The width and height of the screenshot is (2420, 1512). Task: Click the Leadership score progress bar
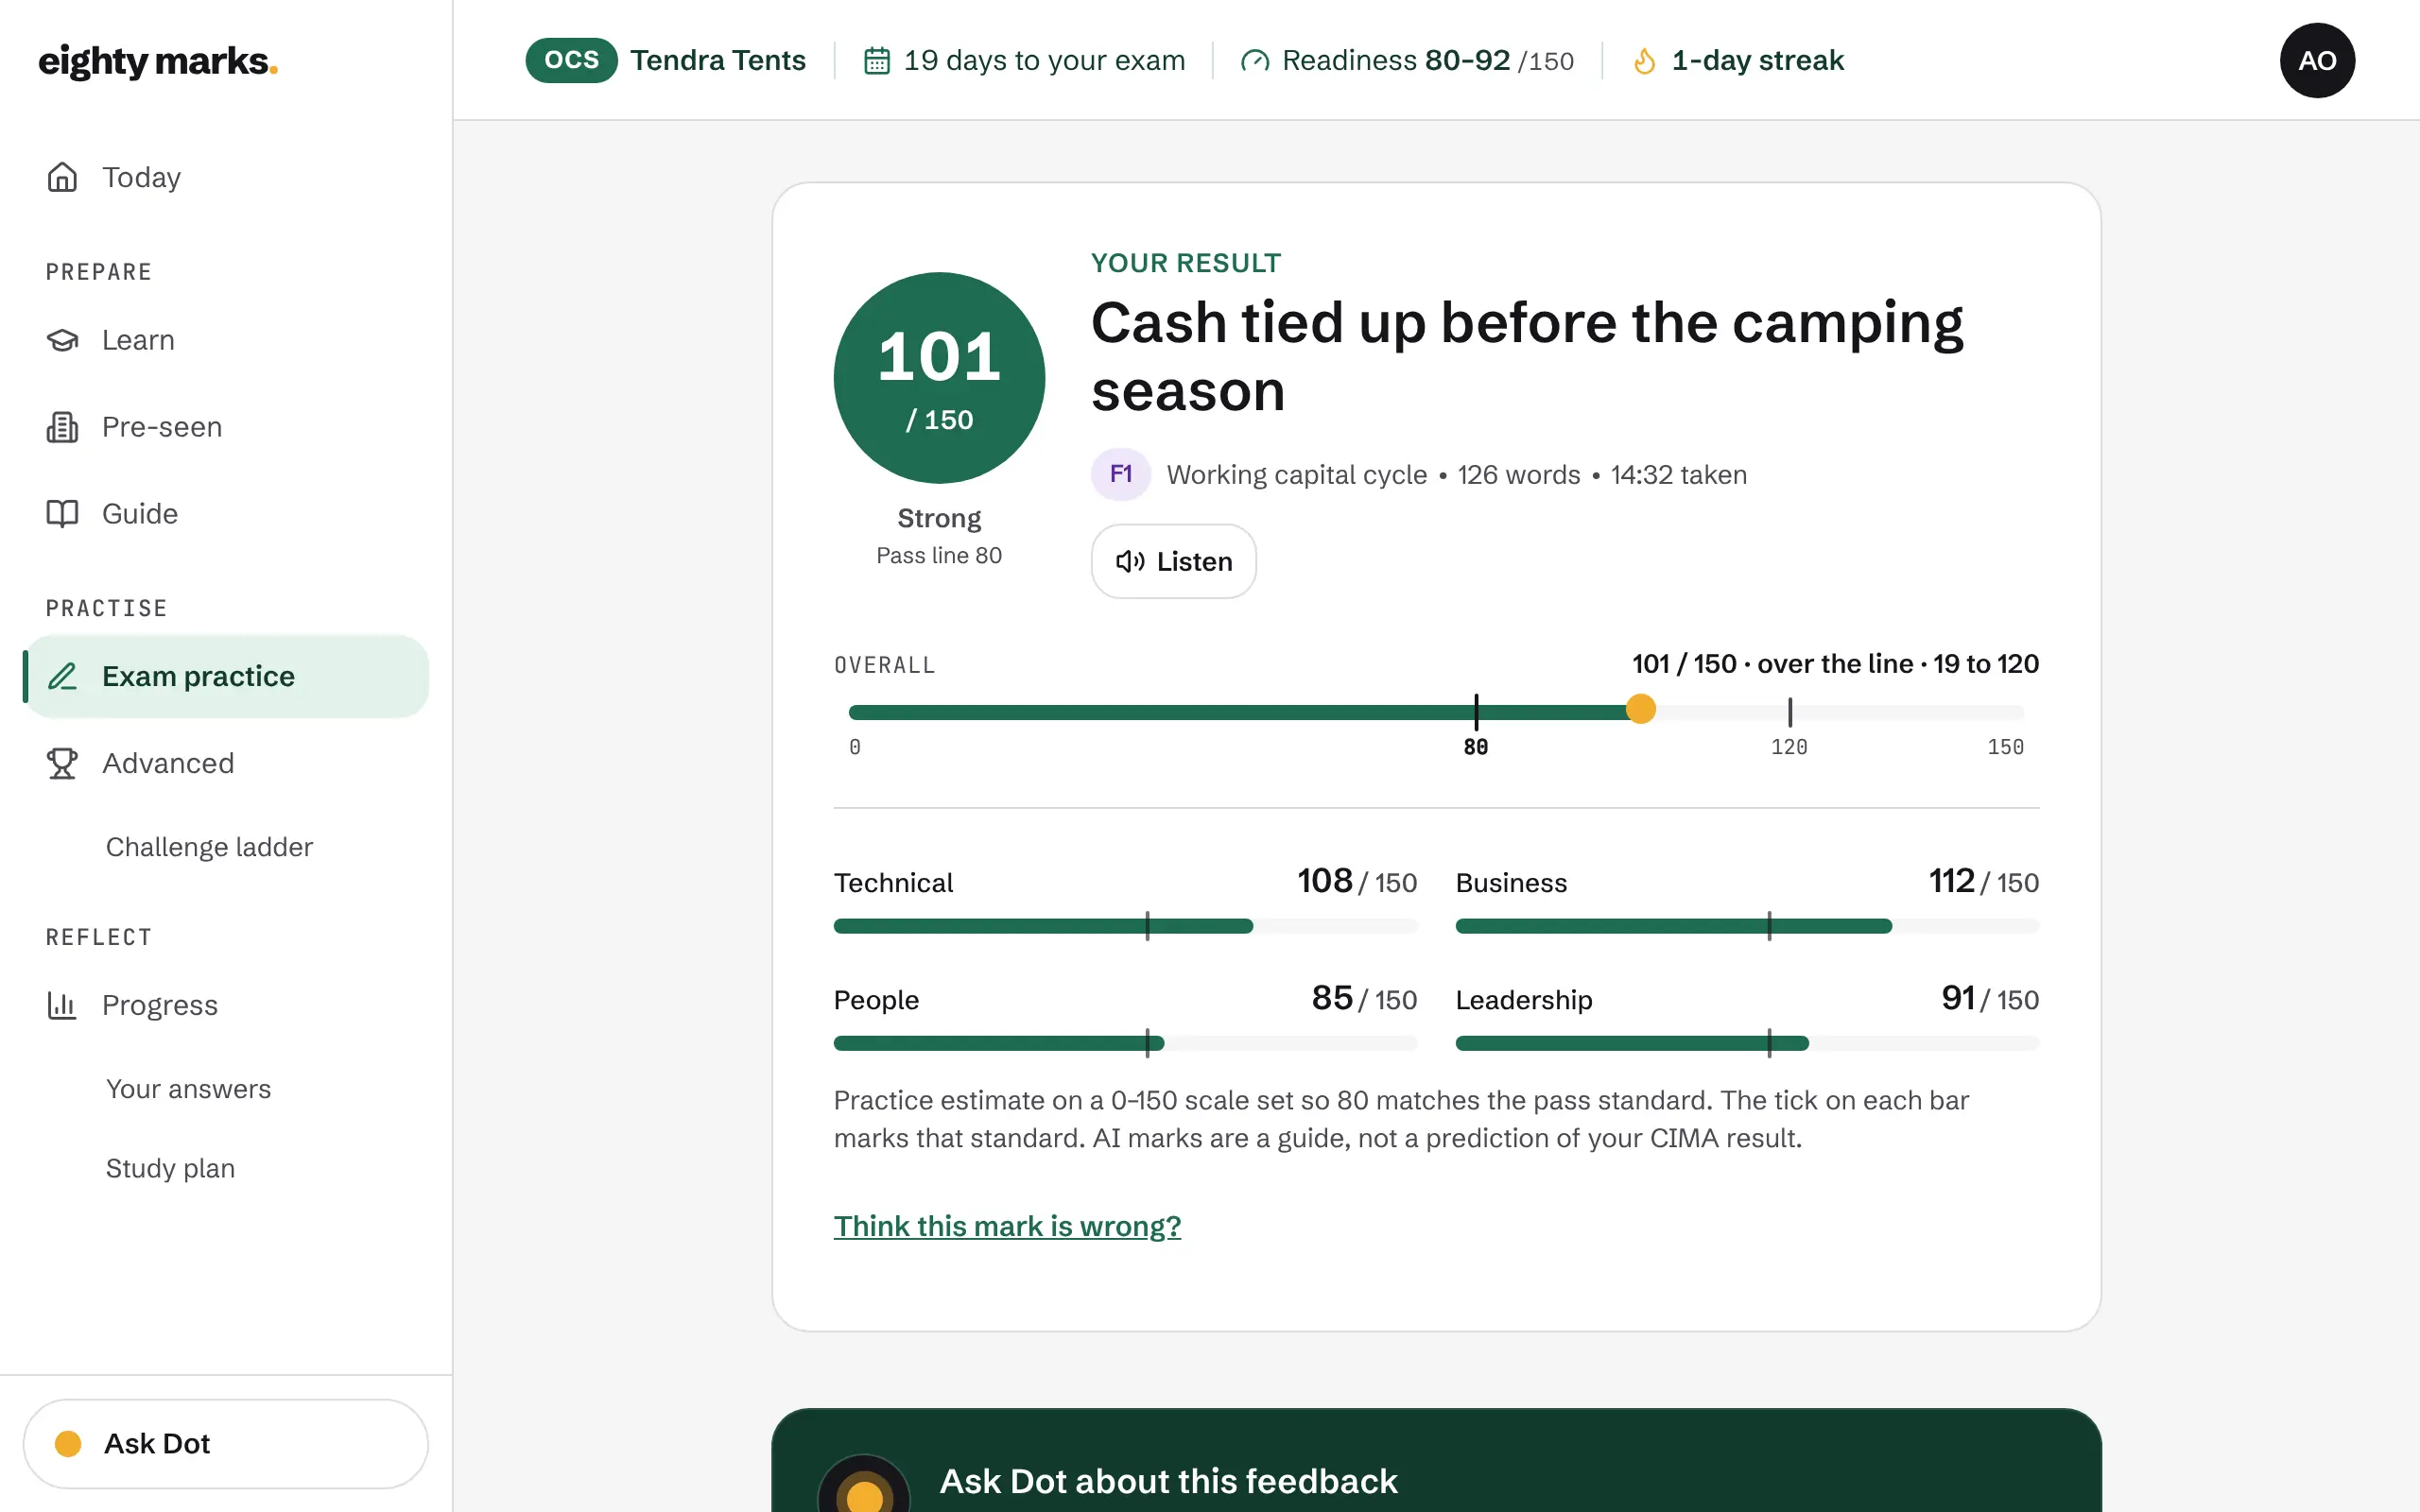(x=1747, y=1043)
